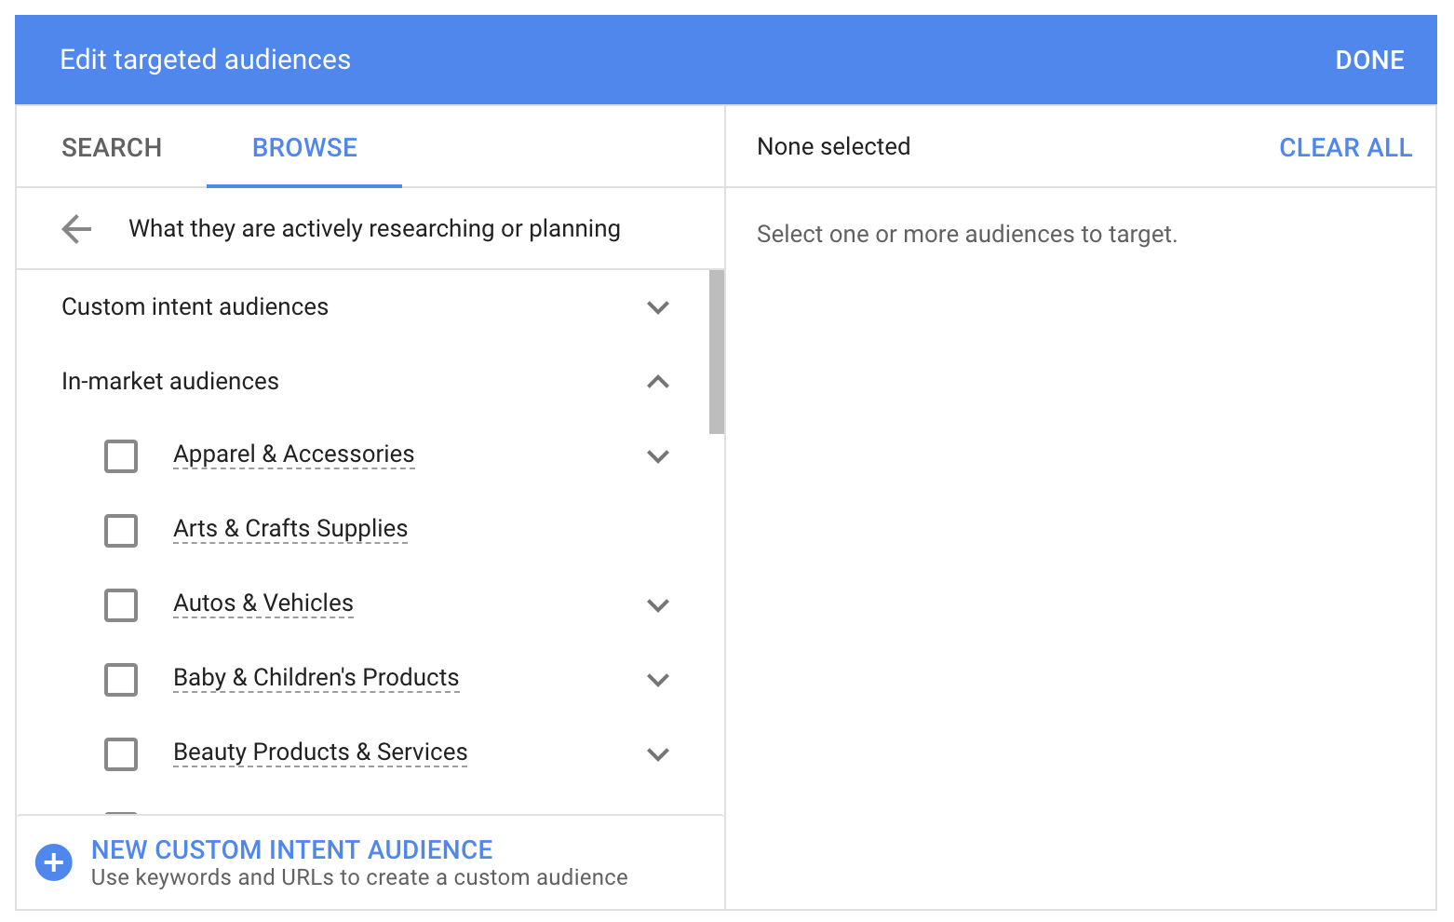Expand Baby & Children's Products chevron
The height and width of the screenshot is (922, 1454).
click(658, 680)
